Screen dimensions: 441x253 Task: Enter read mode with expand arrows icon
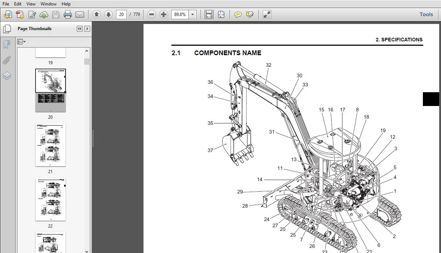[x=267, y=15]
